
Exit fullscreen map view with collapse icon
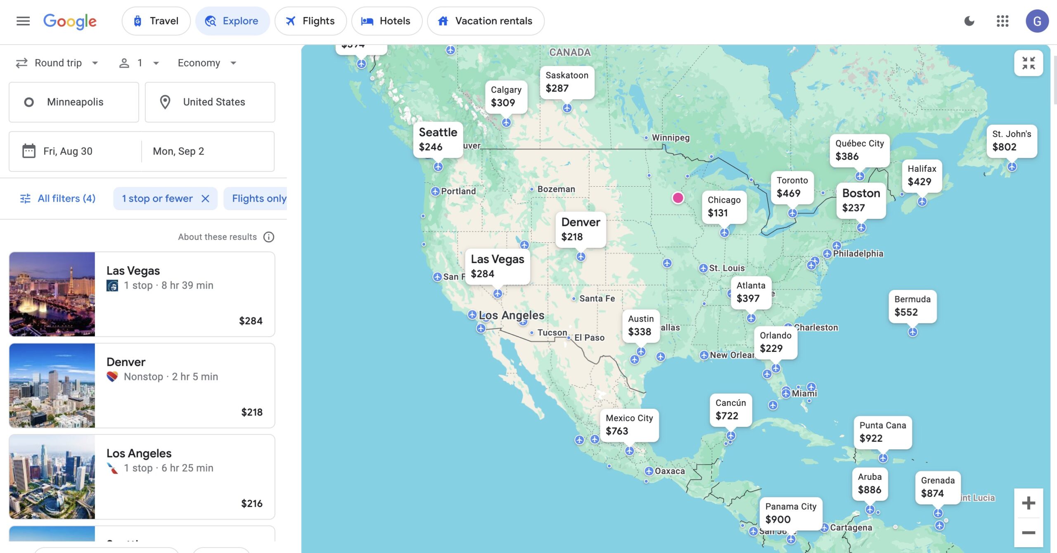coord(1029,63)
